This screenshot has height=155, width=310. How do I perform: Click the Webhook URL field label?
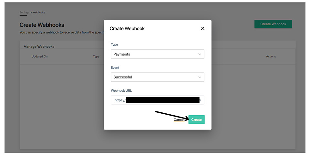(121, 91)
